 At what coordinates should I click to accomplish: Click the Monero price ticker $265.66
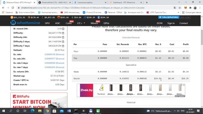coord(63,17)
